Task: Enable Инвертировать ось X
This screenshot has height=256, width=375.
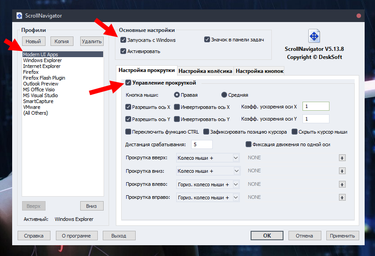Action: [x=177, y=107]
